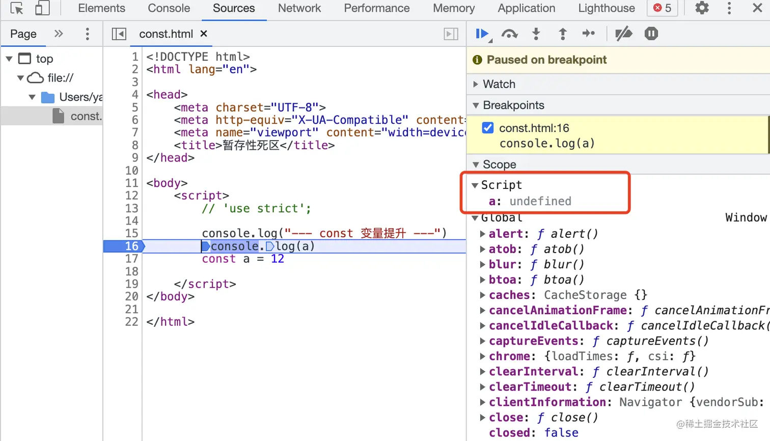Screen dimensions: 770x441
Task: Expand the cancelAnimationFrame entry
Action: [x=482, y=311]
